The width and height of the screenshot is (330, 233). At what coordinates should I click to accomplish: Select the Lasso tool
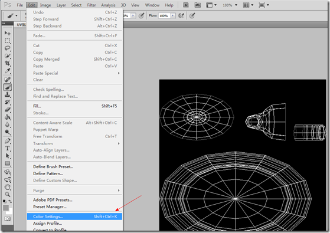click(x=7, y=48)
